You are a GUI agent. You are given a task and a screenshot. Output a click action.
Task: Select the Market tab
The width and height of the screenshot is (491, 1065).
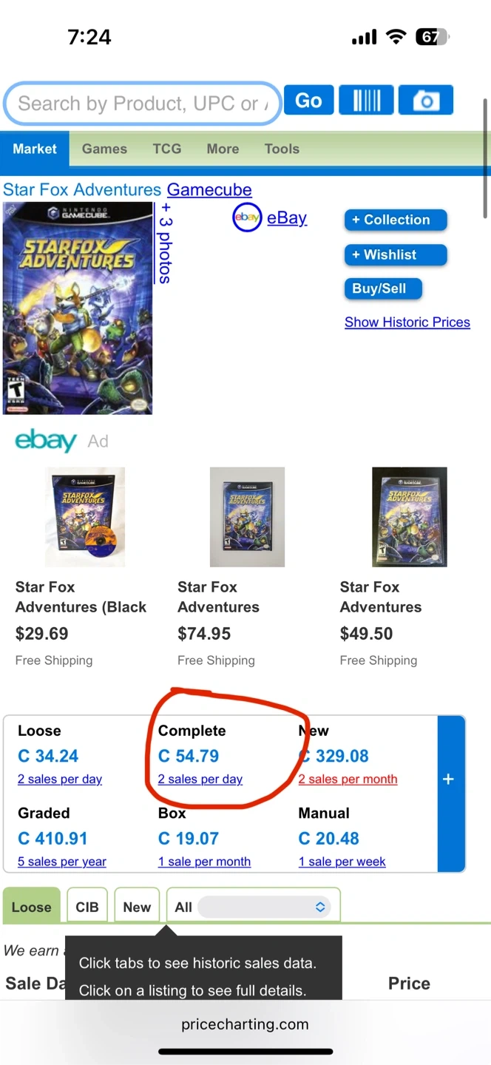tap(35, 149)
